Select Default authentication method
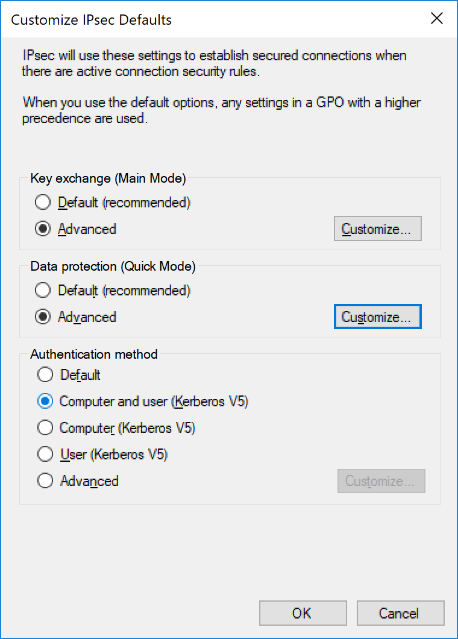Viewport: 458px width, 639px height. click(x=69, y=374)
